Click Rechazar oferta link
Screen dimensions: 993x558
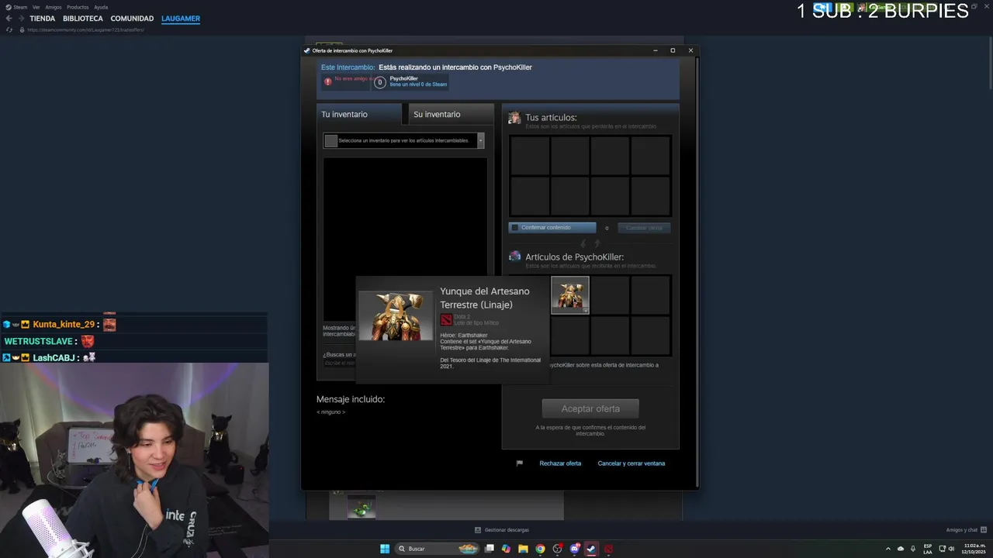coord(560,463)
